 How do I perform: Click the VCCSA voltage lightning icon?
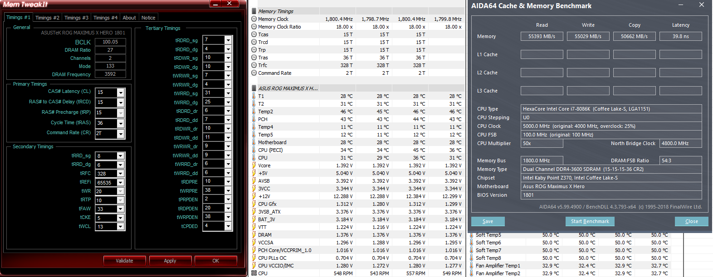click(x=254, y=243)
